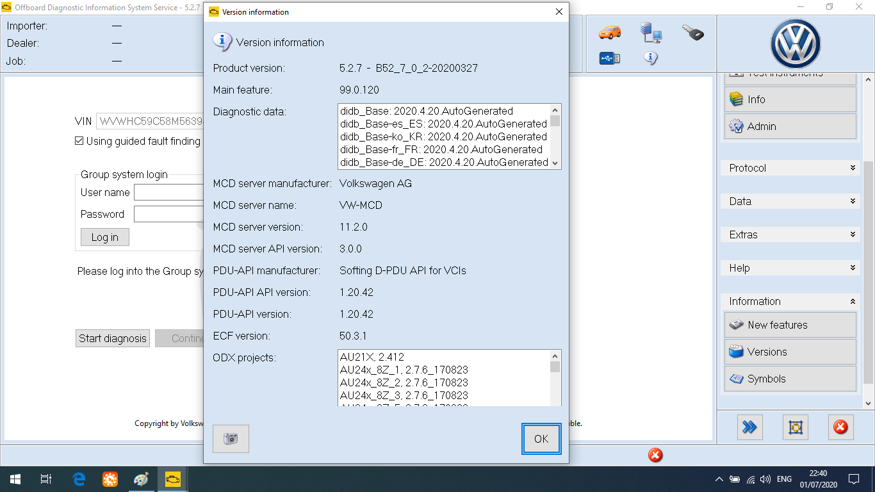Open the Info menu button
The height and width of the screenshot is (492, 875).
click(790, 99)
